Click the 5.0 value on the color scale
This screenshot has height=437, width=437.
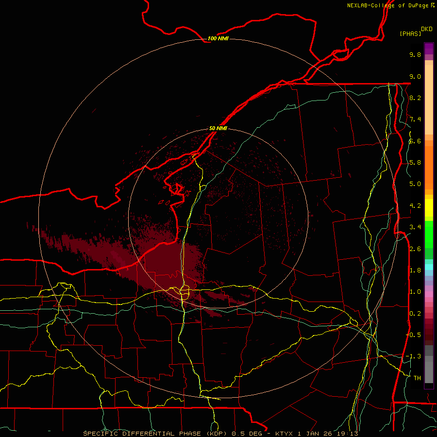tap(415, 184)
